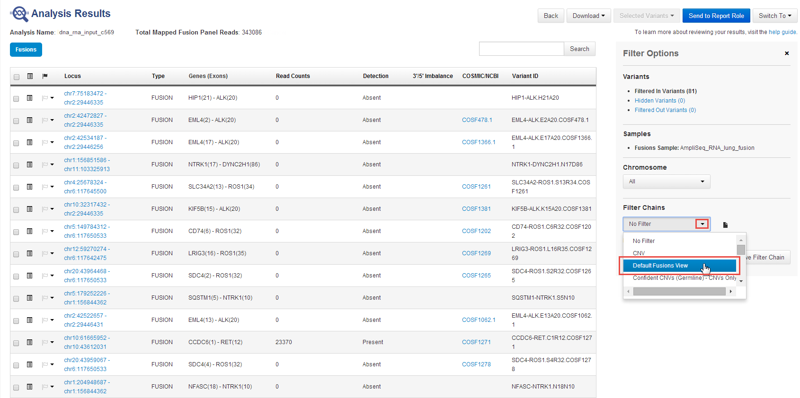The height and width of the screenshot is (398, 800).
Task: Click the flag column header icon
Action: [x=45, y=76]
